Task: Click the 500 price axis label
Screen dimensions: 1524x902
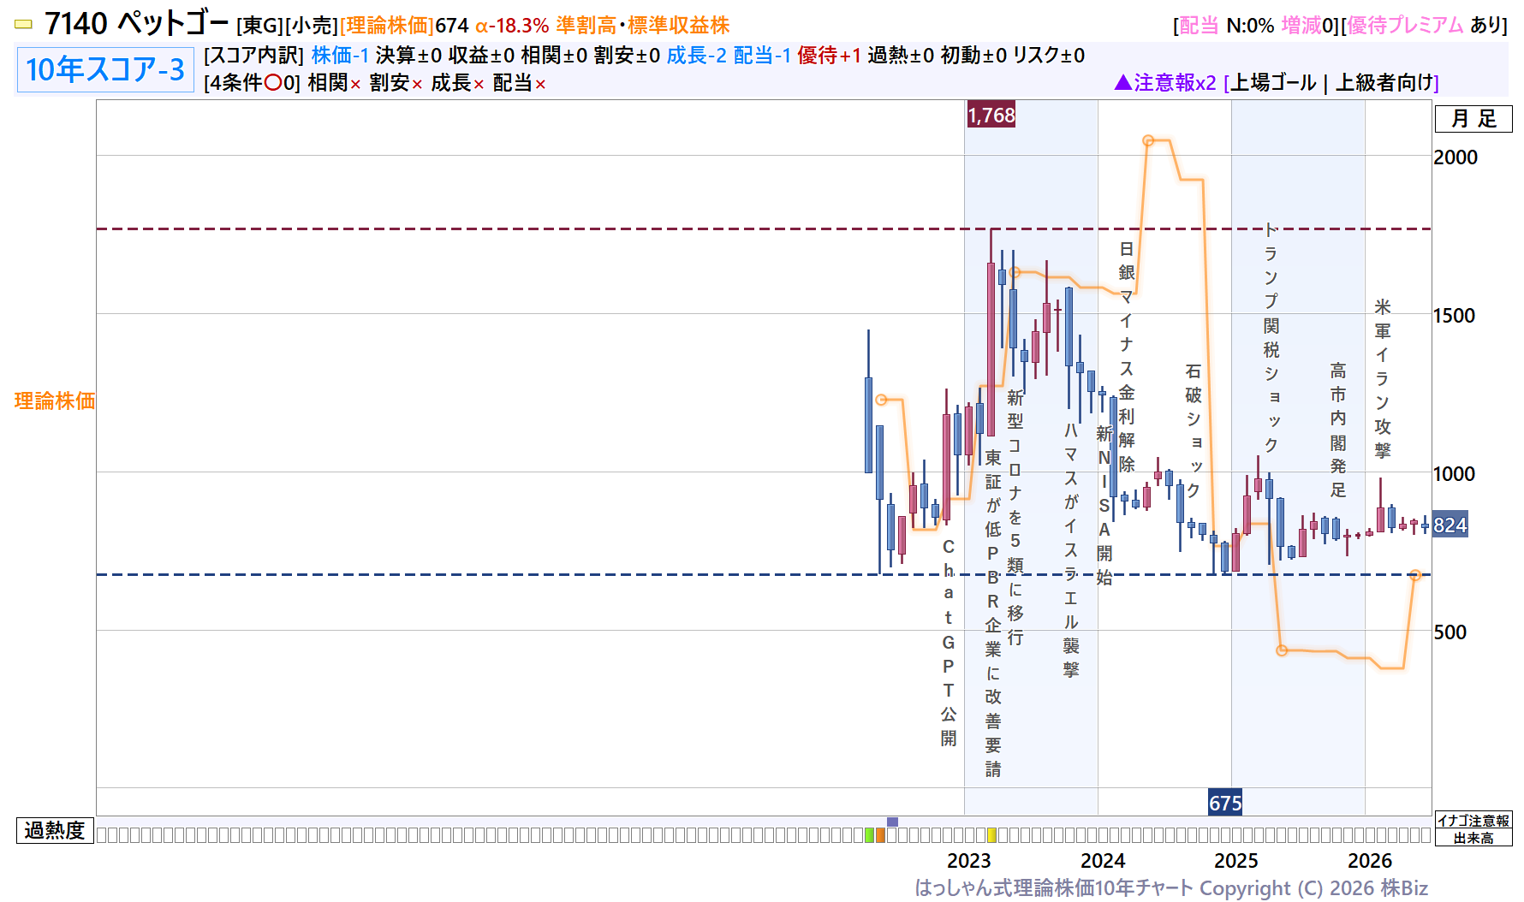Action: [1450, 632]
